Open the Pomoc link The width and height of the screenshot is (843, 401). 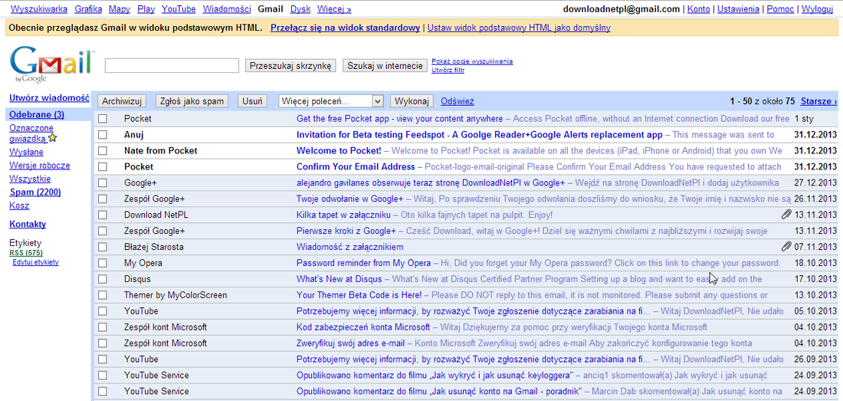(x=780, y=9)
